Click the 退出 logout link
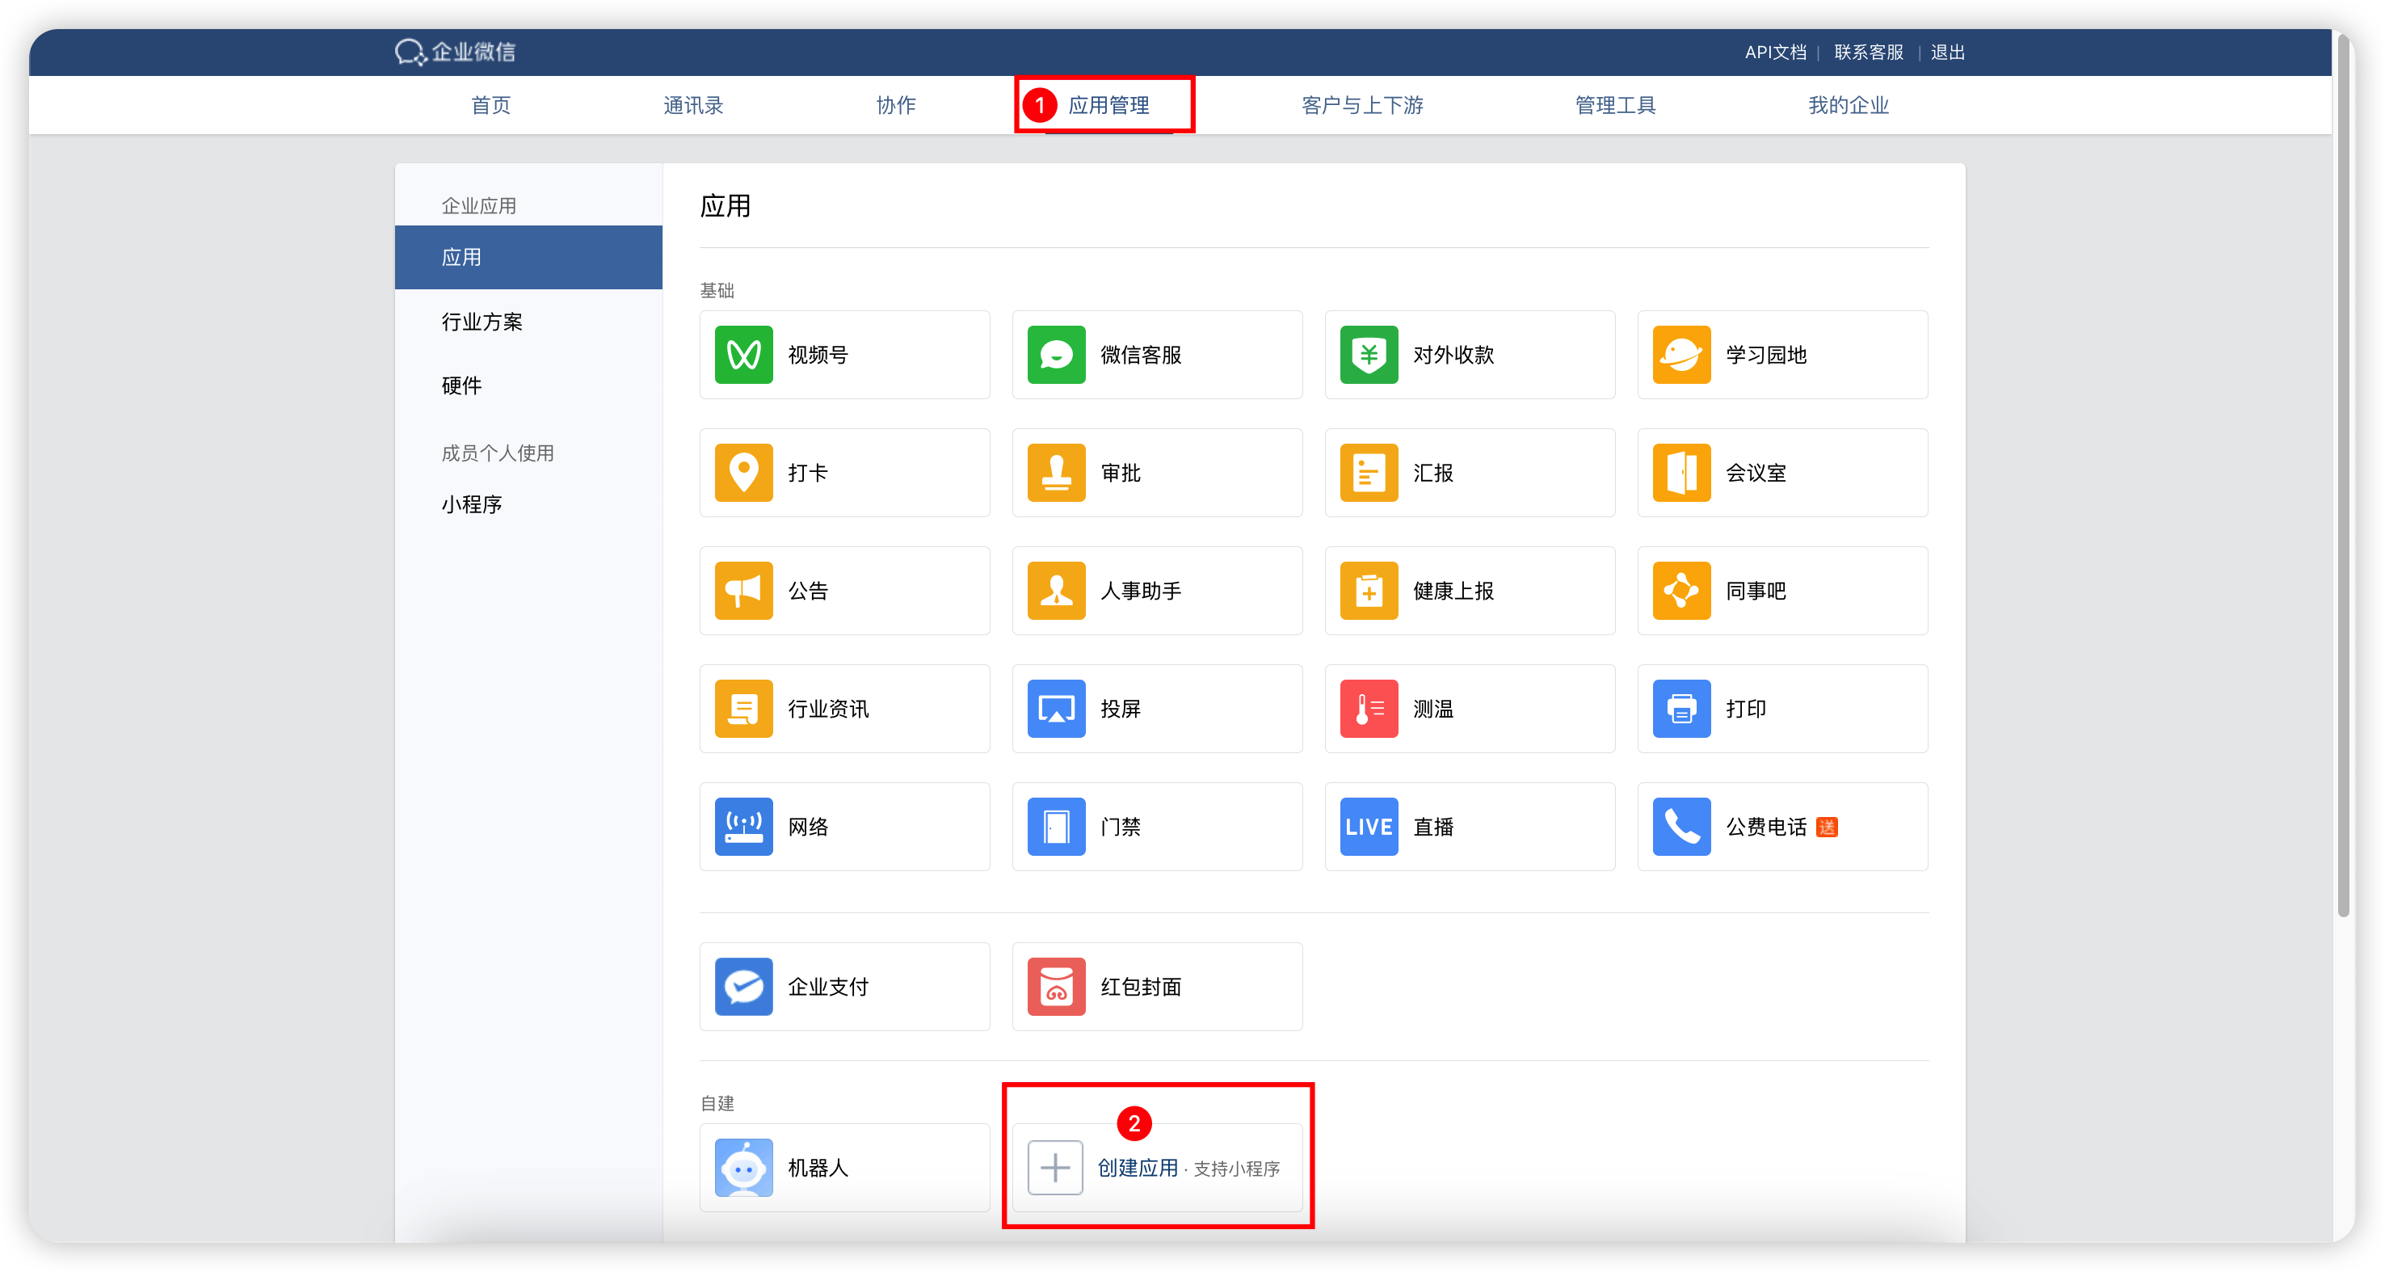This screenshot has height=1272, width=2385. click(x=1947, y=53)
